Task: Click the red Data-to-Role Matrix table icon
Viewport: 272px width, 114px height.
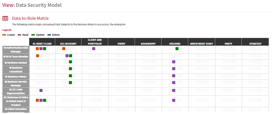Action: 5,18
